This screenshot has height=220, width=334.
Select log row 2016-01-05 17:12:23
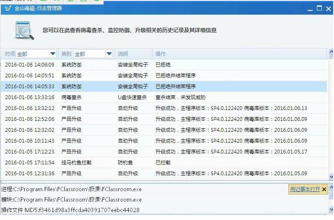click(x=164, y=151)
